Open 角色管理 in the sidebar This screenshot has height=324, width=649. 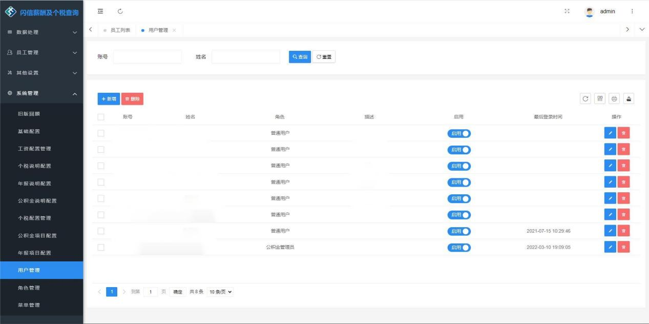(29, 288)
